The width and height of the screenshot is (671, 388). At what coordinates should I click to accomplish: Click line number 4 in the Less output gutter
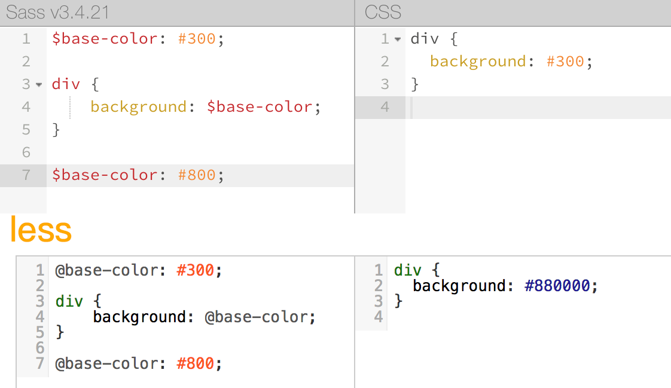379,317
